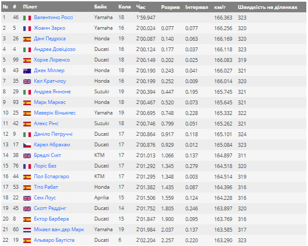308x246 pixels.
Task: Click the Розрив column header
Action: click(x=170, y=7)
